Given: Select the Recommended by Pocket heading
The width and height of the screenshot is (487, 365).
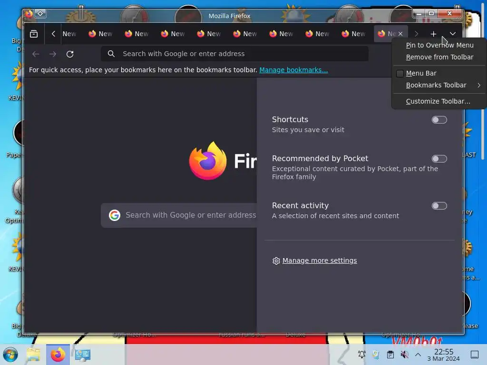Looking at the screenshot, I should pos(320,159).
